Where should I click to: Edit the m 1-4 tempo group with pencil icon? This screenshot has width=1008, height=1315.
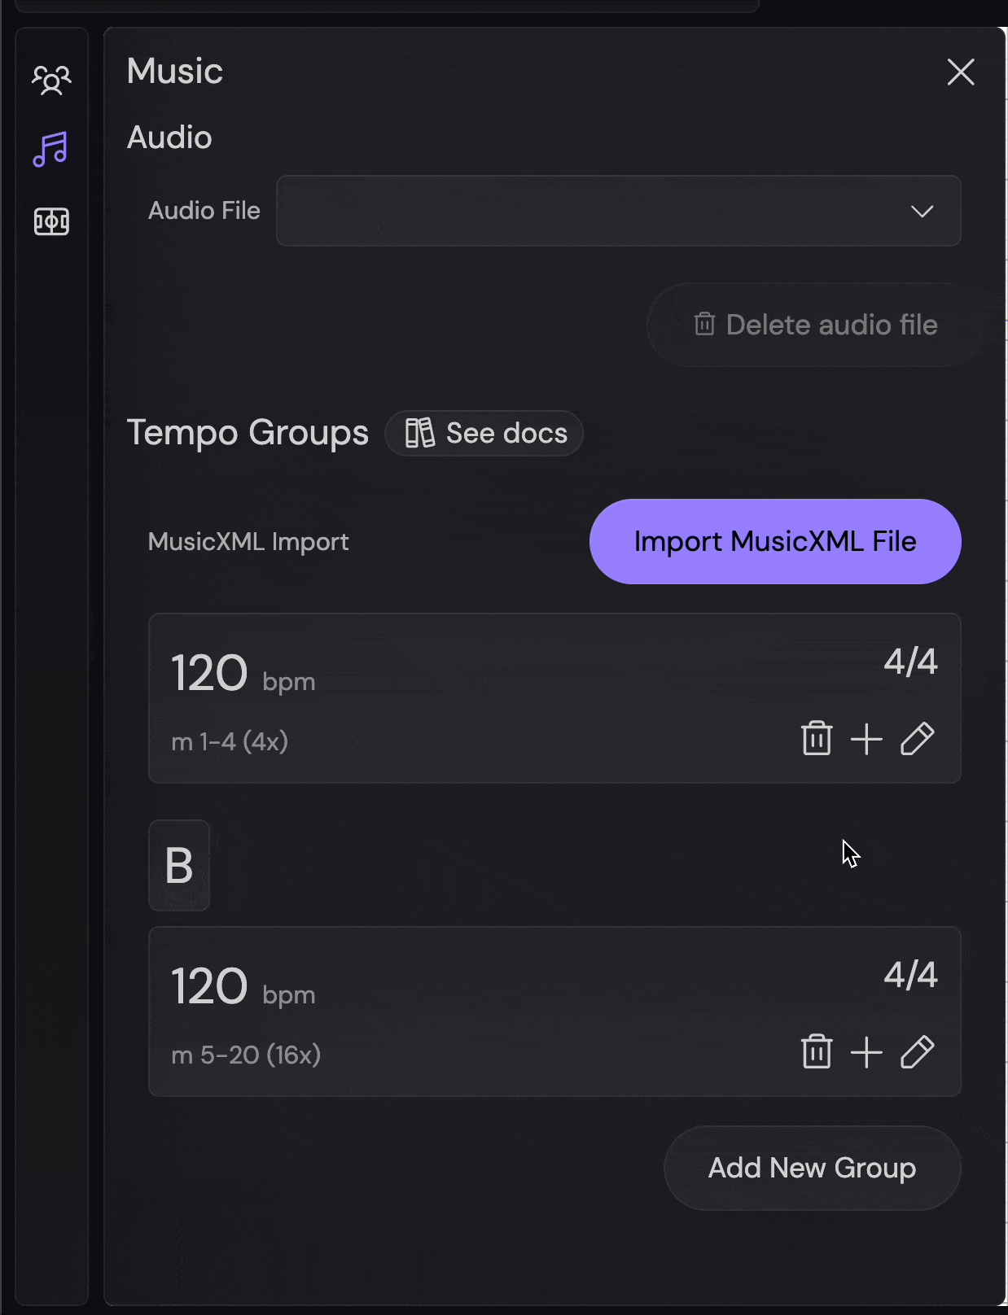point(917,740)
